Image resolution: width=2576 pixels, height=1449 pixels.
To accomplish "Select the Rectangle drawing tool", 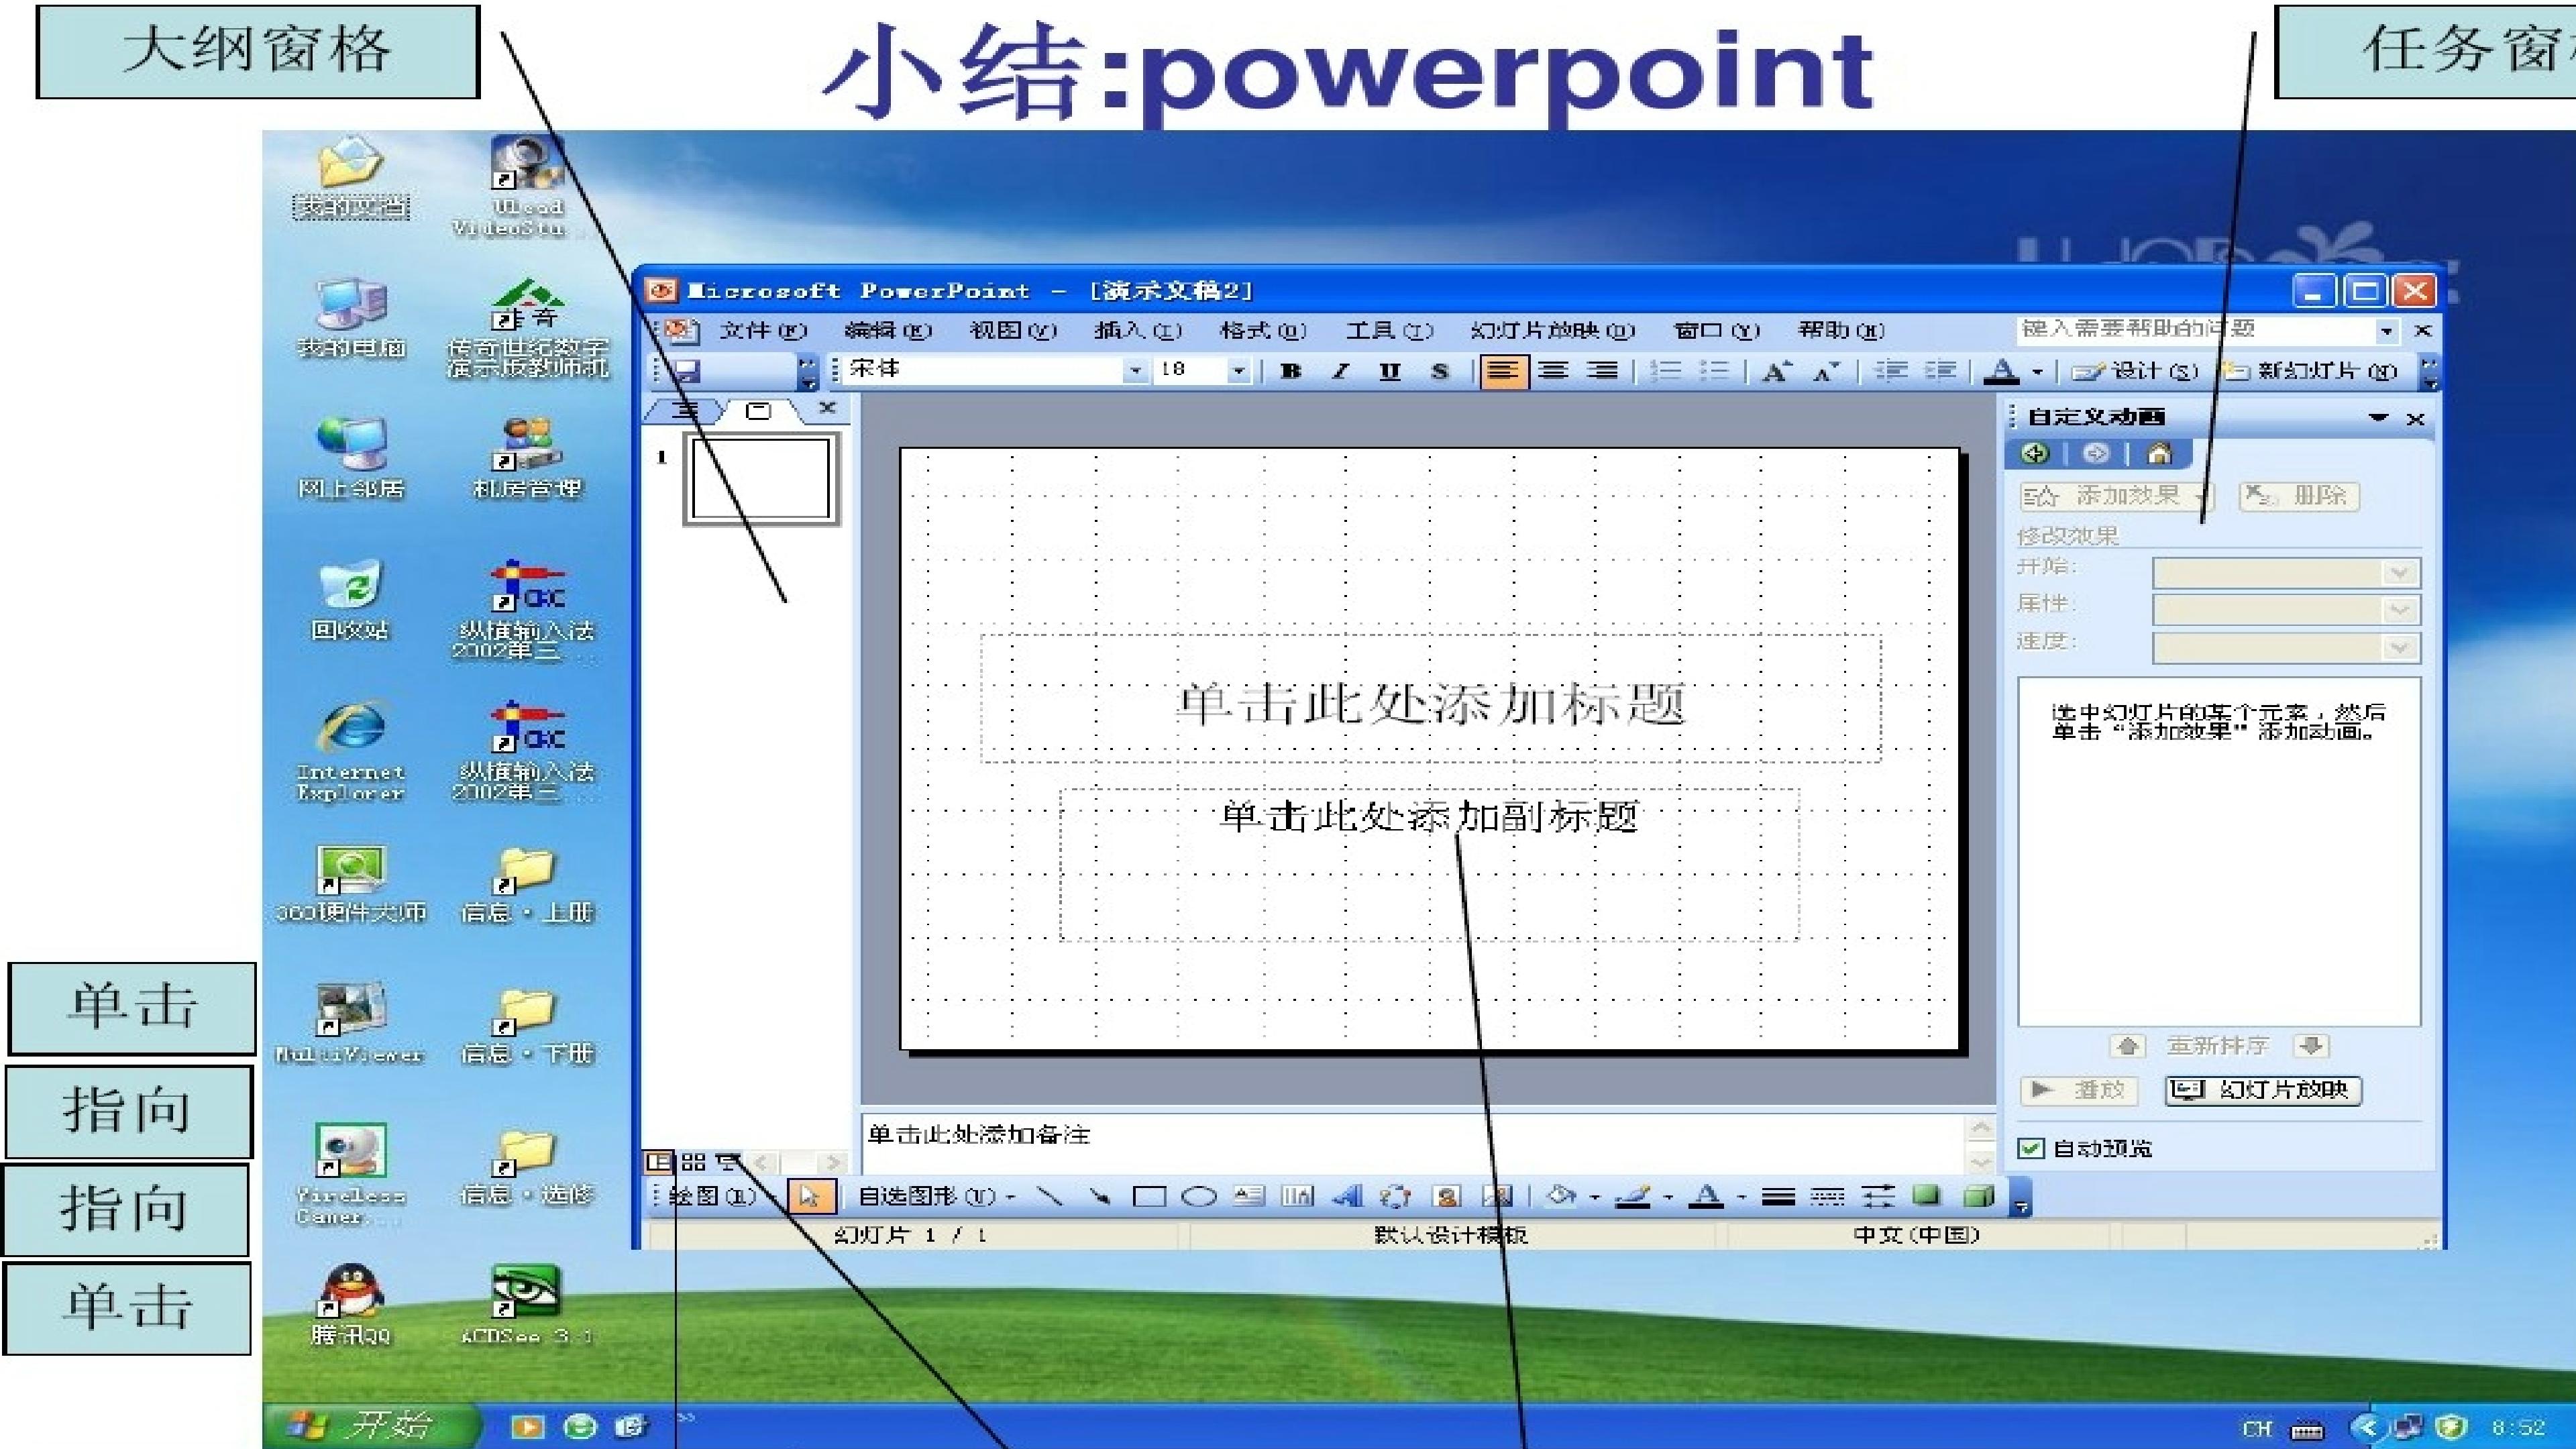I will (1149, 1196).
